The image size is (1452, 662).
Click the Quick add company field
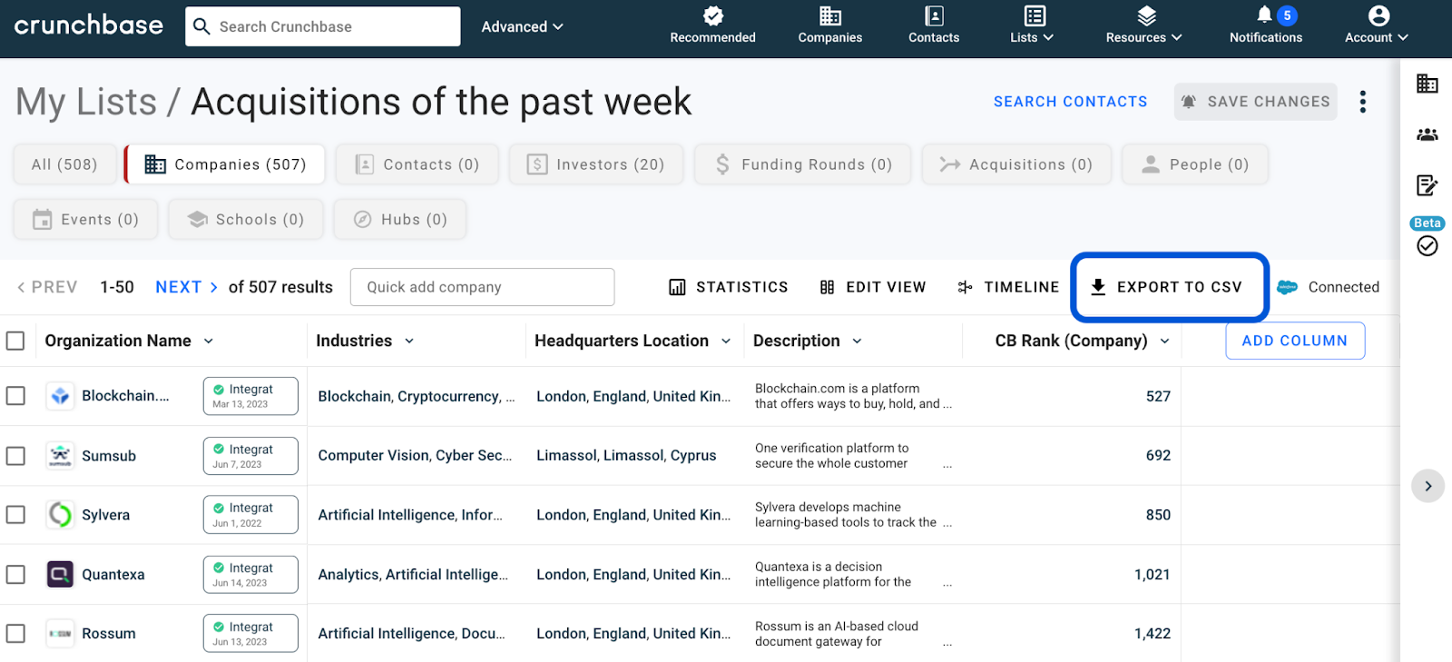click(482, 287)
